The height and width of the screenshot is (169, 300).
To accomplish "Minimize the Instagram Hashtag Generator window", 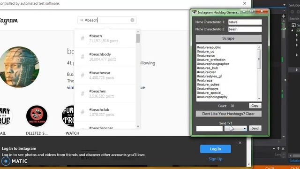I will [x=244, y=11].
